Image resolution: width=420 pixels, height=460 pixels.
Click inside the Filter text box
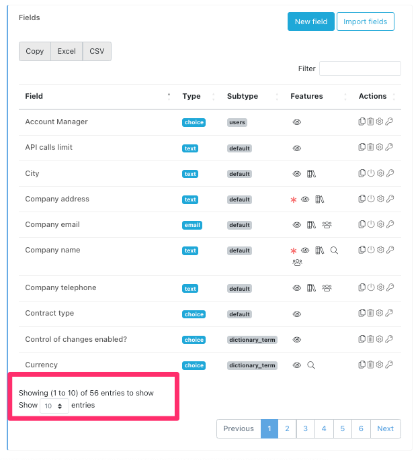click(360, 68)
